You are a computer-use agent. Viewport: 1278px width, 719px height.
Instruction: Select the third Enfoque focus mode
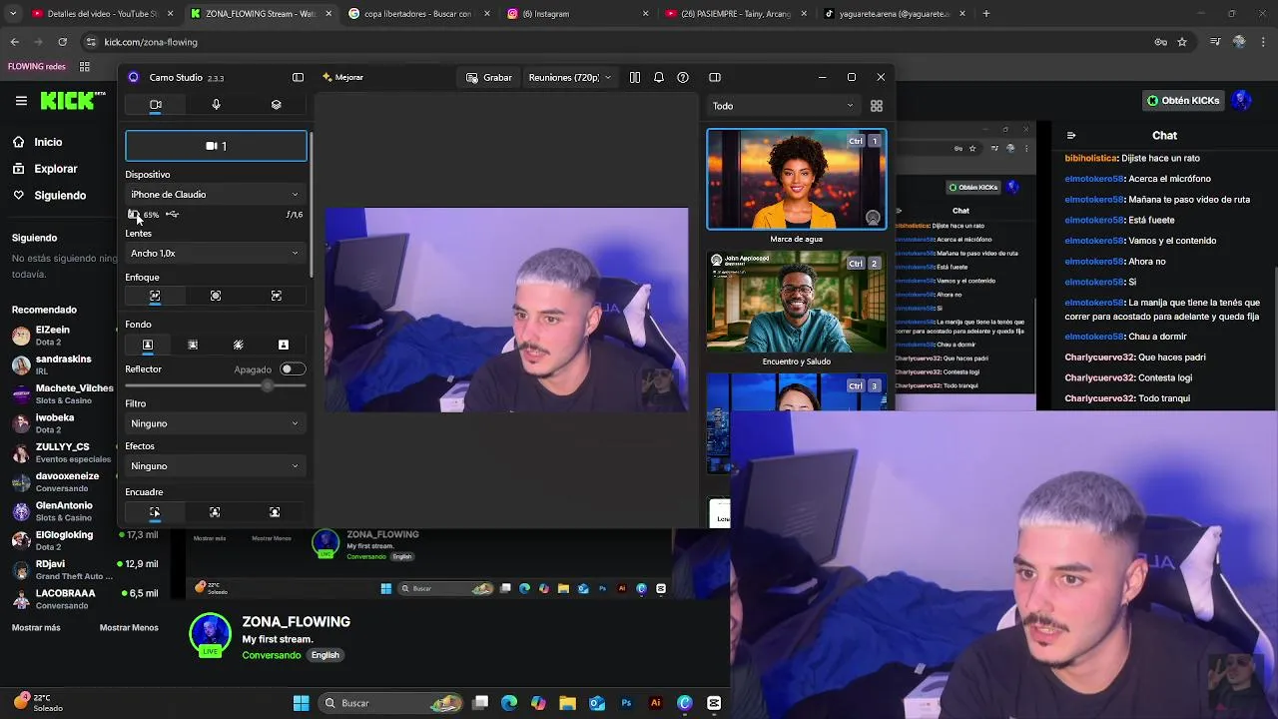click(277, 296)
